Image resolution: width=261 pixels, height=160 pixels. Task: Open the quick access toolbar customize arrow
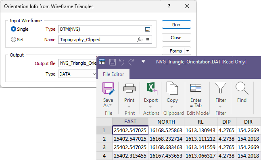click(143, 61)
